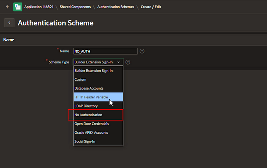Open help for Scheme Type field
The width and height of the screenshot is (267, 168).
pyautogui.click(x=128, y=62)
